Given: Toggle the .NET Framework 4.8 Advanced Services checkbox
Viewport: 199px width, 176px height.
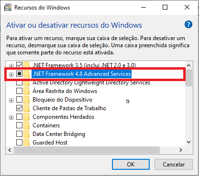Looking at the screenshot, I should click(x=19, y=74).
